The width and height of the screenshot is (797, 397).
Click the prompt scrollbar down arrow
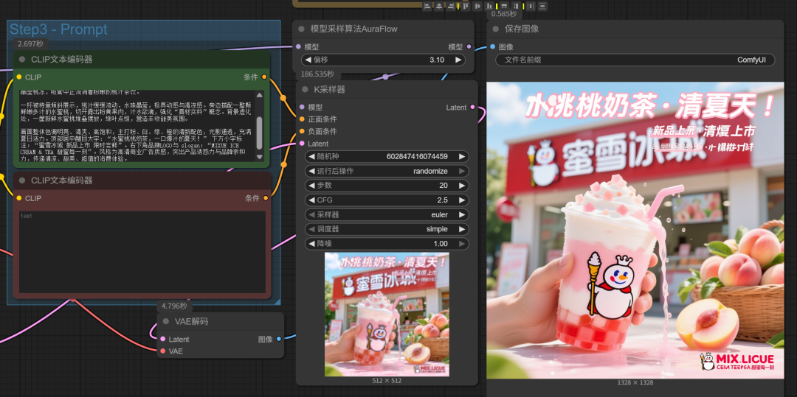click(x=260, y=158)
